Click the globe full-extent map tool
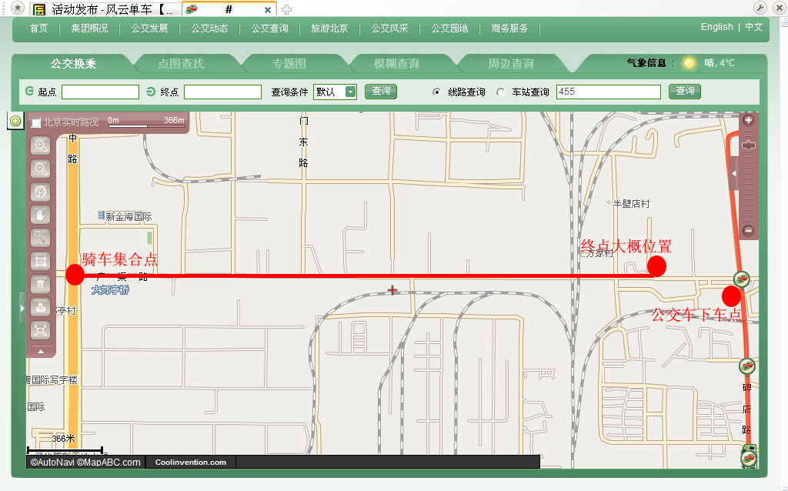This screenshot has width=788, height=491. point(42,191)
